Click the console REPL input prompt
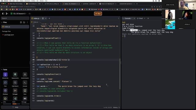The height and width of the screenshot is (110, 196). click(x=125, y=36)
